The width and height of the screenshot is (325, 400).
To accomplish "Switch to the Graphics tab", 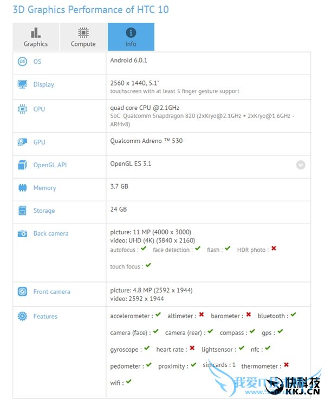I will tap(36, 37).
